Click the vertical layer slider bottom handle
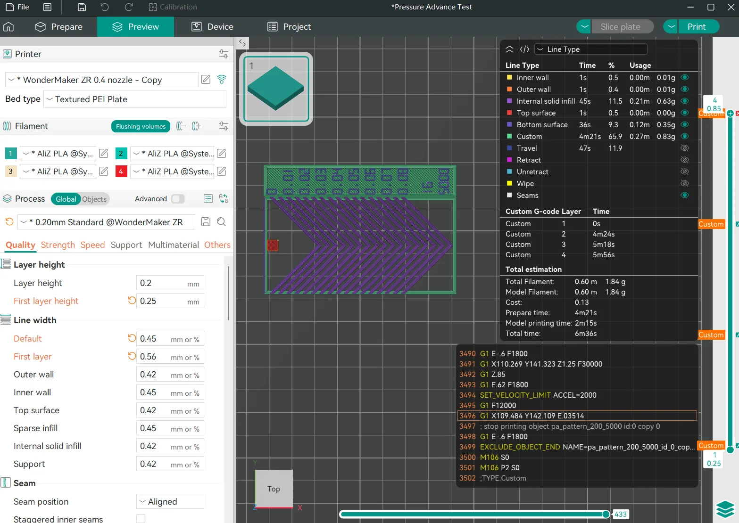Screen dimensions: 739x523 730,449
